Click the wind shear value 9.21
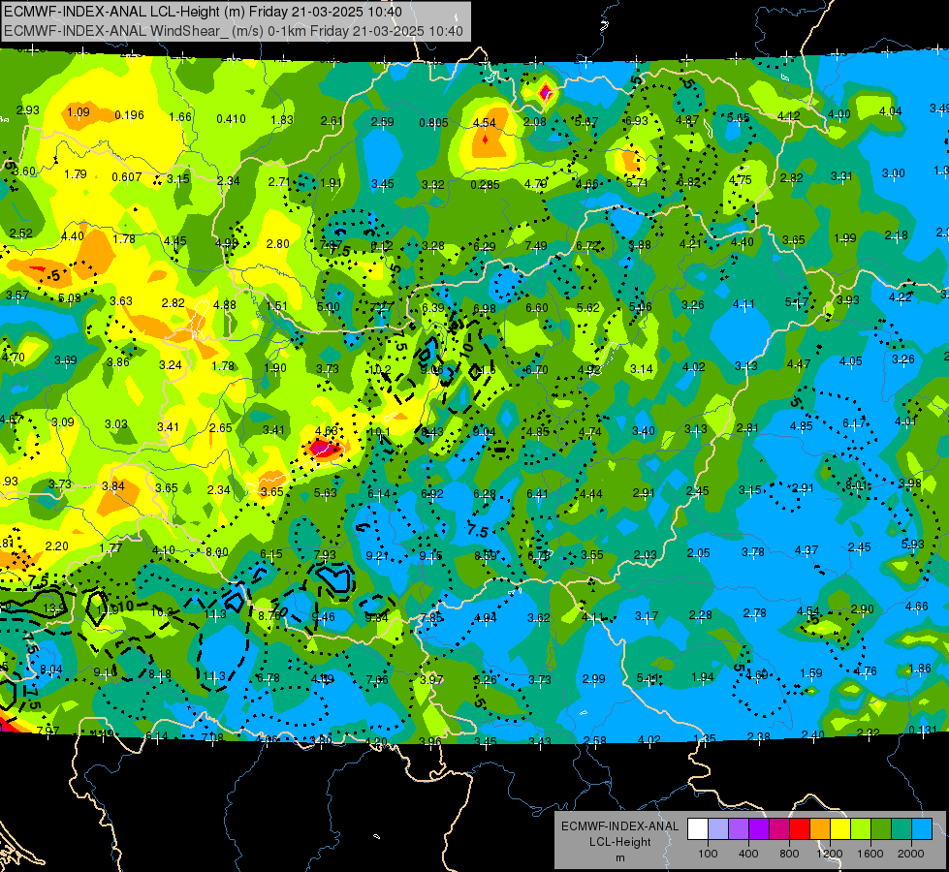The image size is (949, 872). coord(377,555)
